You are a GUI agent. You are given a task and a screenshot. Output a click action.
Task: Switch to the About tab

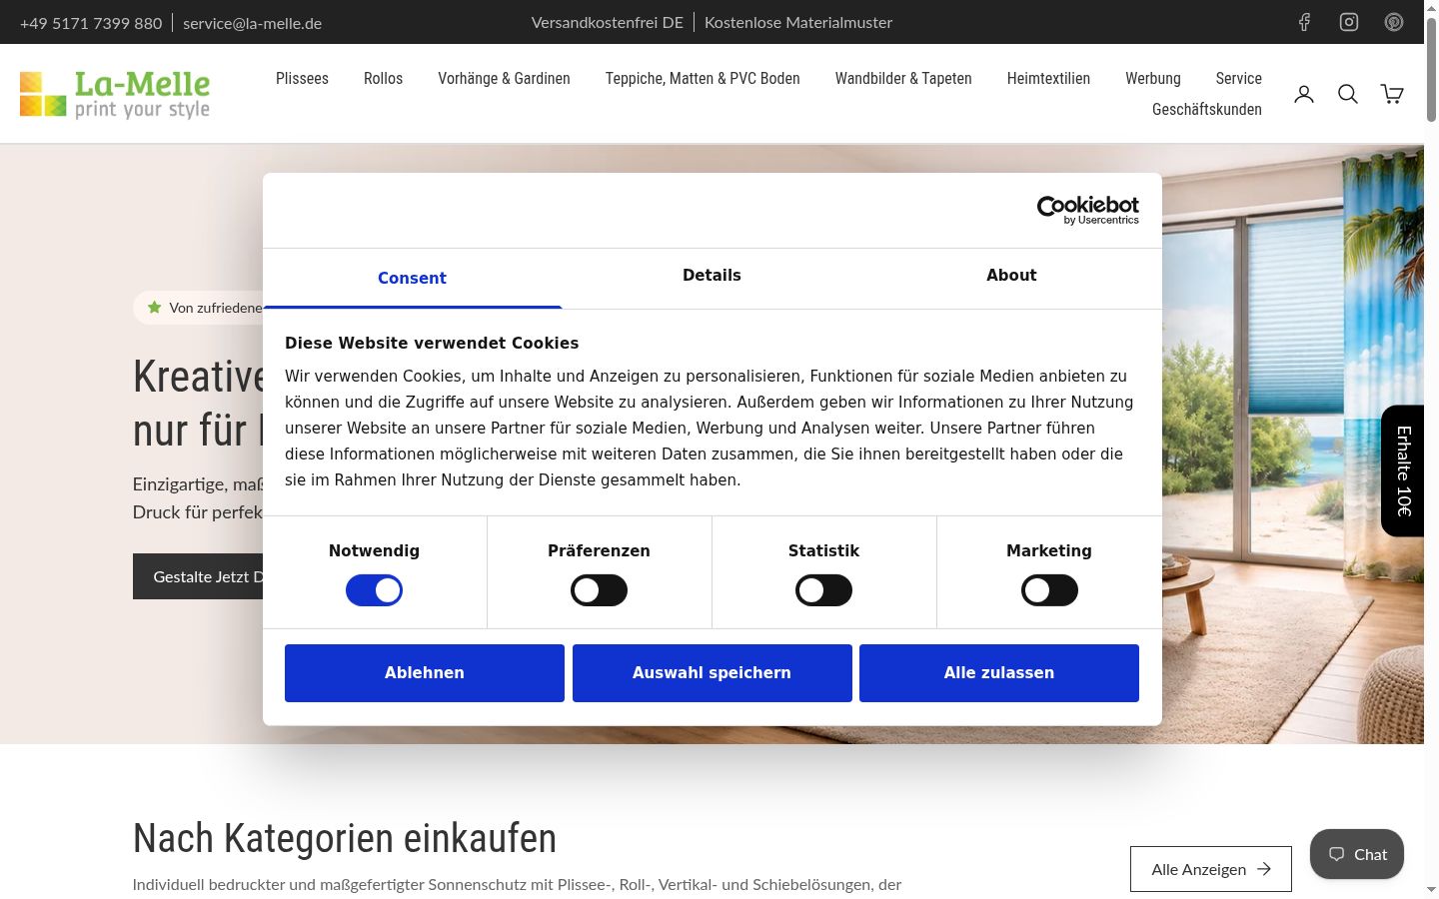coord(1011,276)
